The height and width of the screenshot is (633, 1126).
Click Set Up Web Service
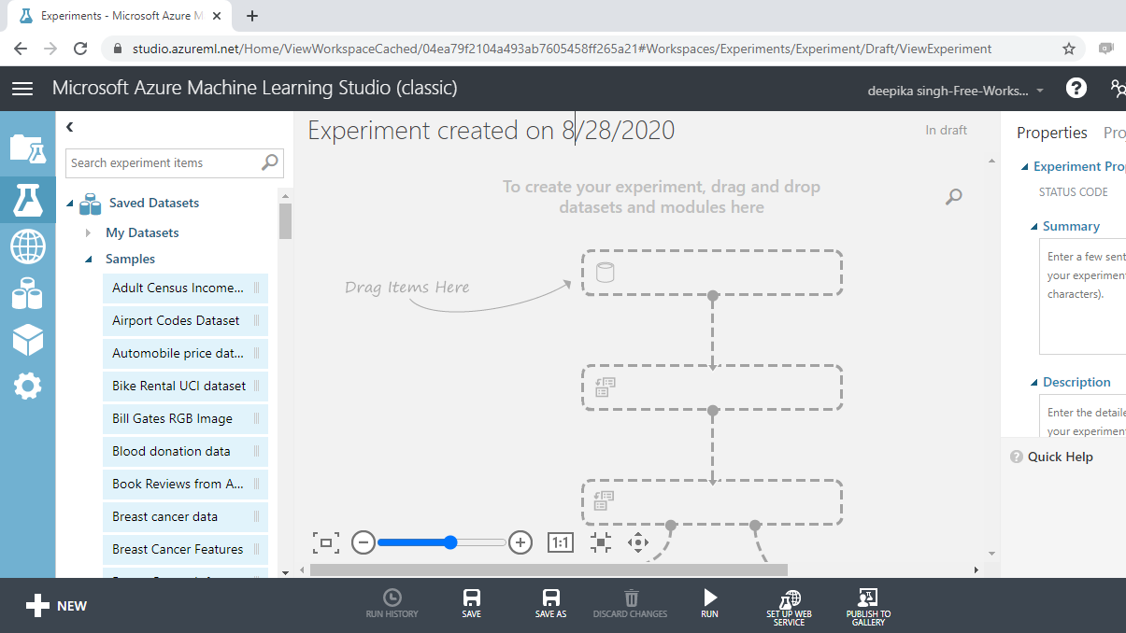point(790,607)
